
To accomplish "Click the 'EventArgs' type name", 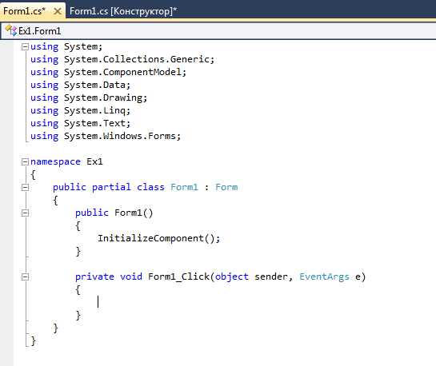I will tap(324, 276).
